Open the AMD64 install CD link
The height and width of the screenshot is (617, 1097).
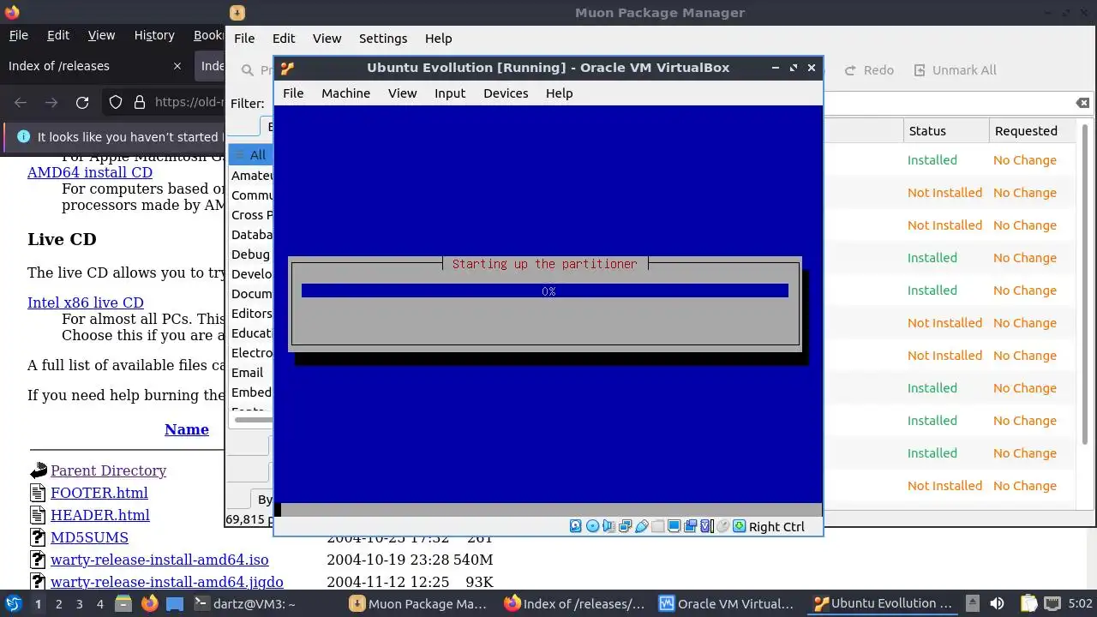[90, 172]
